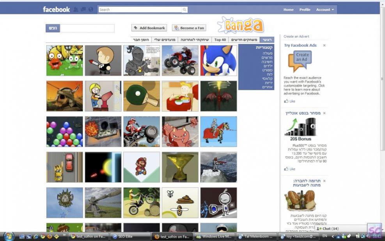The image size is (385, 241).
Task: Open the colored bubbles game thumbnail
Action: pyautogui.click(x=65, y=132)
